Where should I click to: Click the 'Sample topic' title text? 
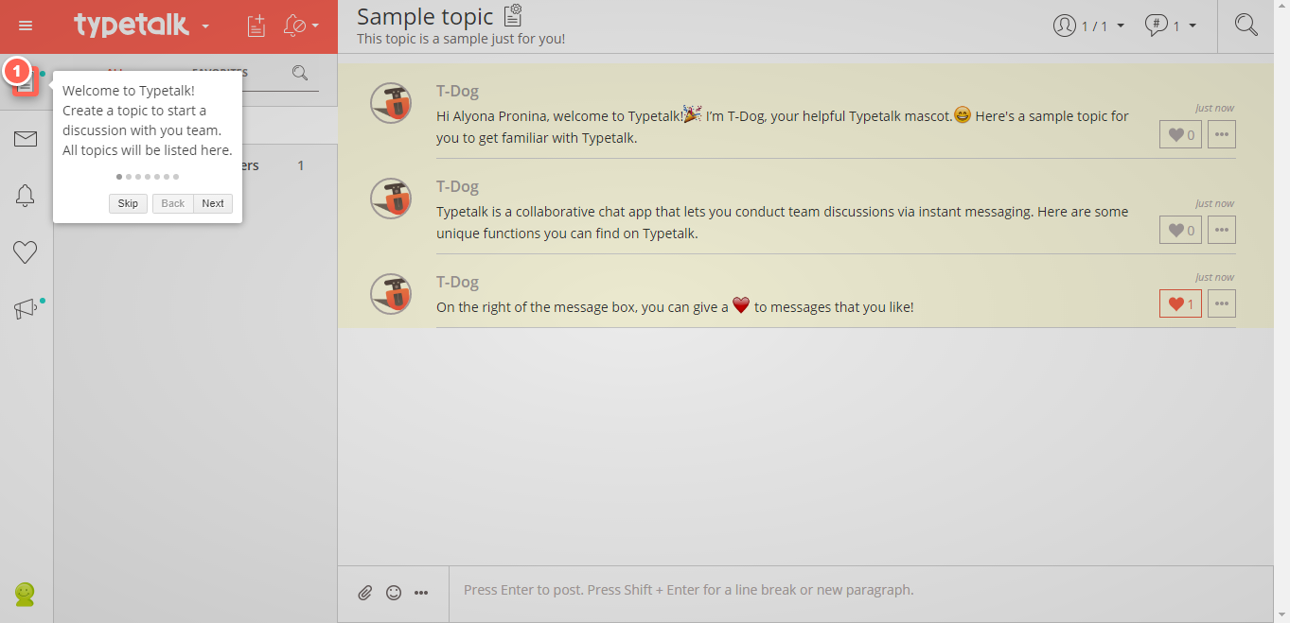click(x=425, y=16)
